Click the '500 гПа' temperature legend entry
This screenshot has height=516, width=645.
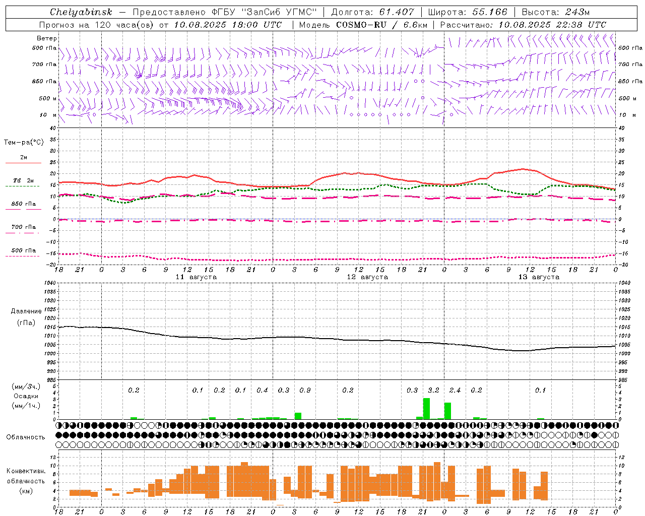(23, 250)
